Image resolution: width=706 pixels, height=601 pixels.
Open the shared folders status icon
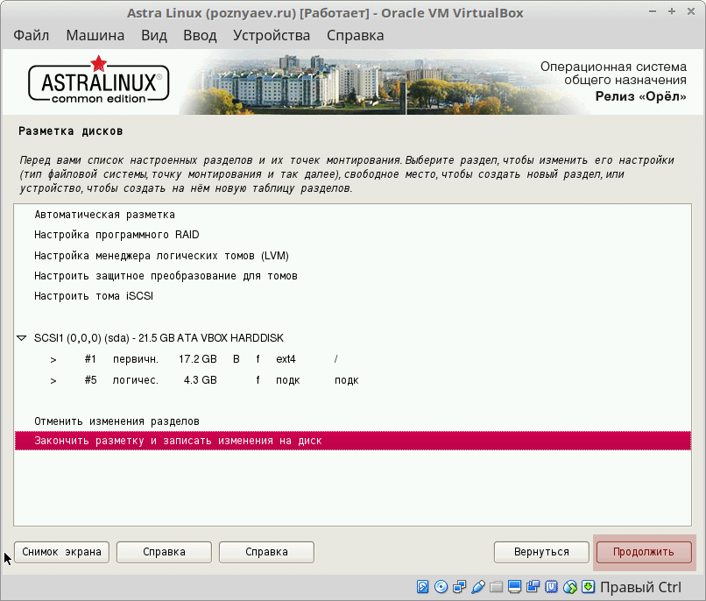pyautogui.click(x=497, y=587)
